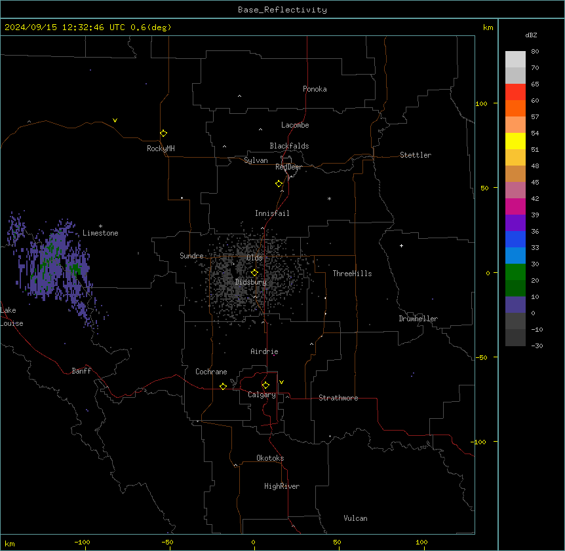Select the indigo 10 dBZ legend swatch

pos(515,305)
